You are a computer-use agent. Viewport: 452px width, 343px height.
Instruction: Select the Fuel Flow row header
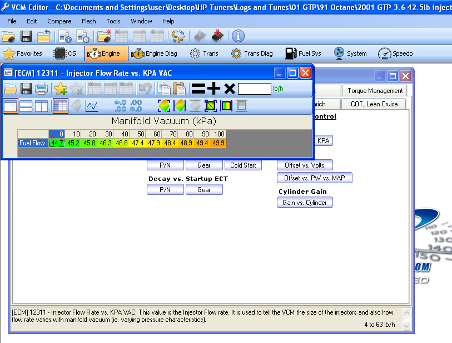pos(33,143)
